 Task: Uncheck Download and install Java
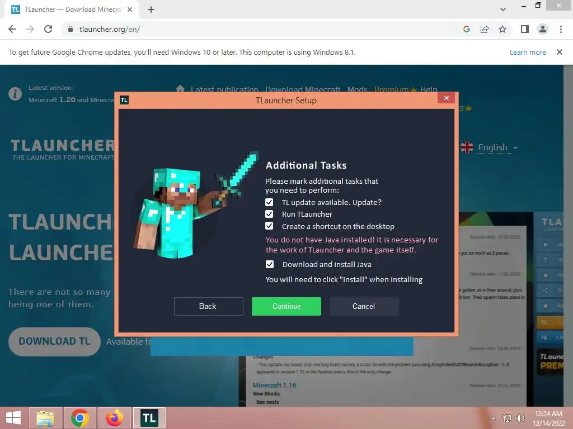click(269, 264)
